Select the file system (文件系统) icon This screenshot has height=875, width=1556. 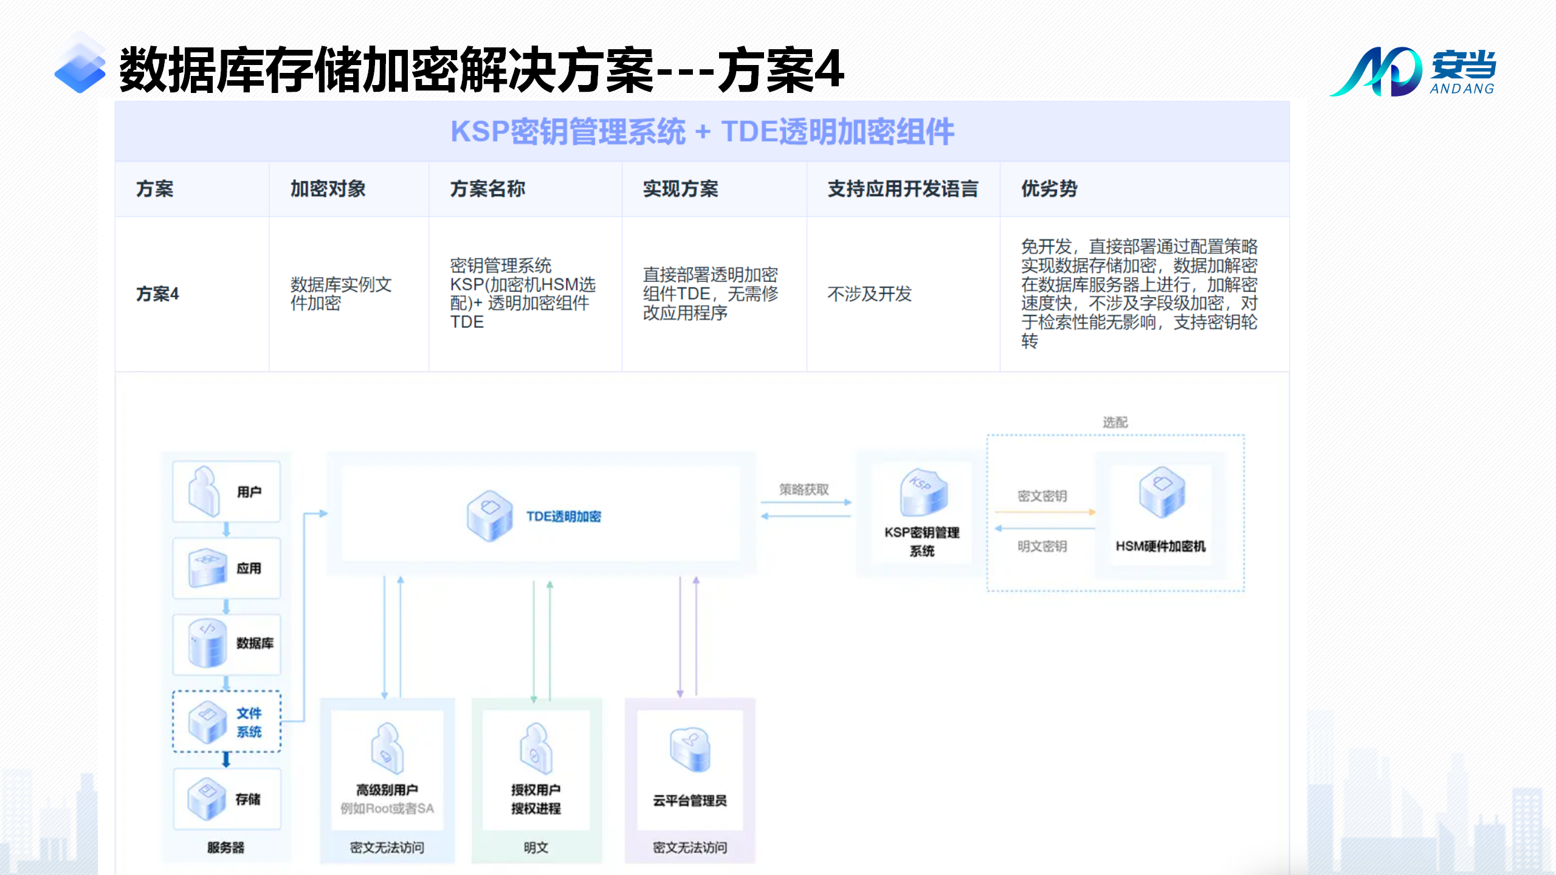[207, 722]
